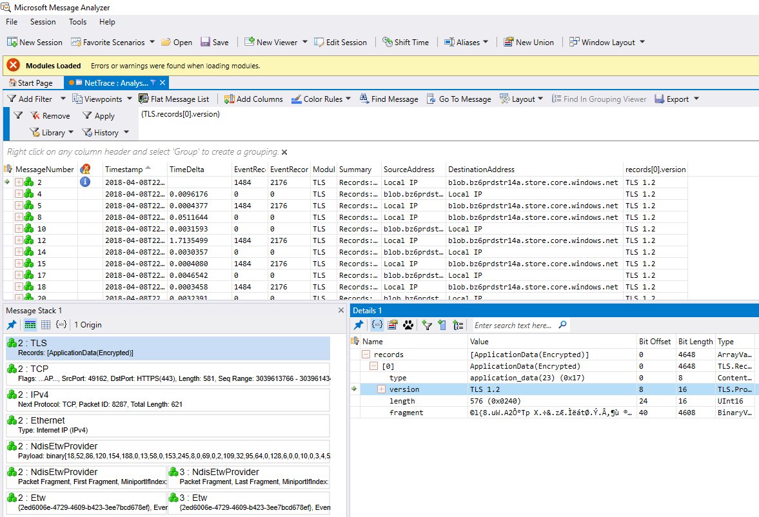
Task: Close the NetTrace Analysis tab
Action: [x=163, y=83]
